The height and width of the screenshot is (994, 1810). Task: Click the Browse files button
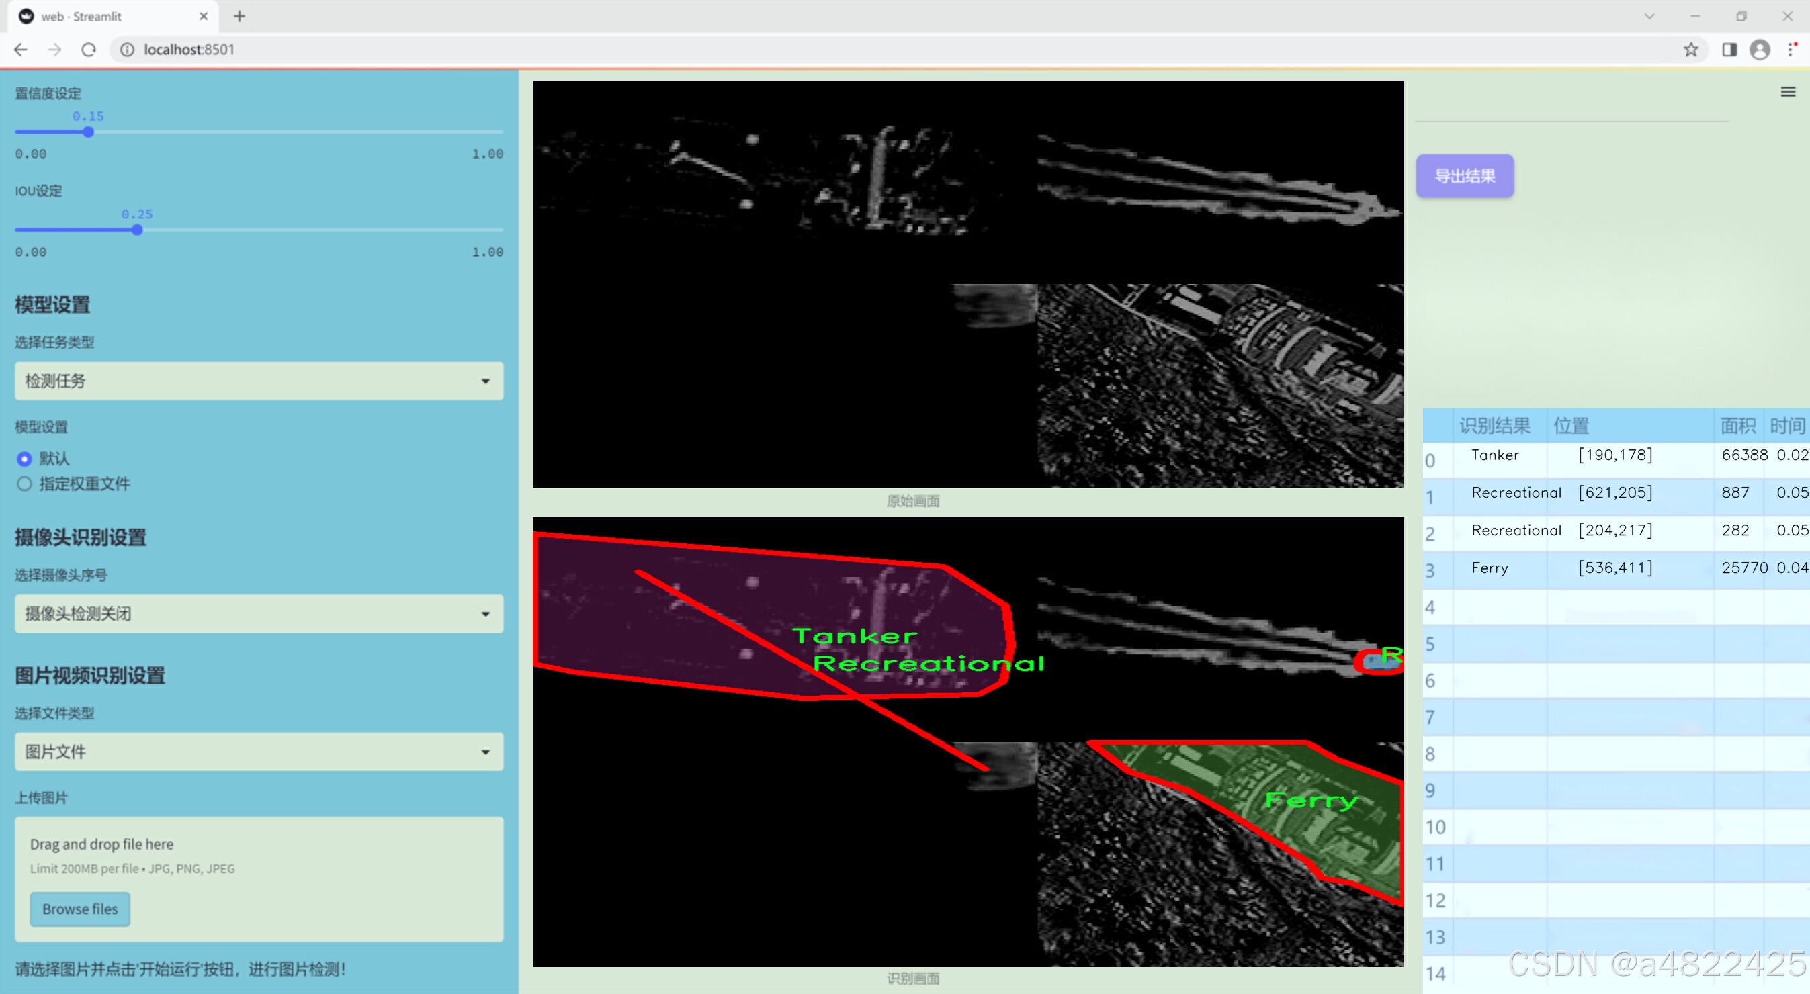(80, 909)
